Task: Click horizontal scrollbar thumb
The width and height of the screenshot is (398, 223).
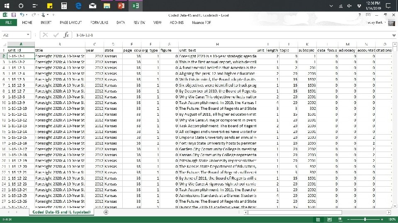Action: pos(295,212)
